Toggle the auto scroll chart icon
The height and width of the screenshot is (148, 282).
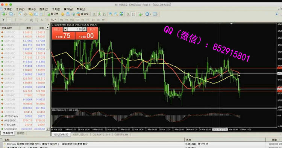click(128, 14)
